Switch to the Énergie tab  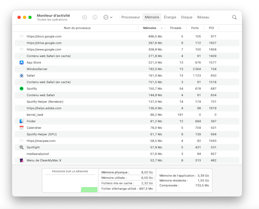coord(170,17)
